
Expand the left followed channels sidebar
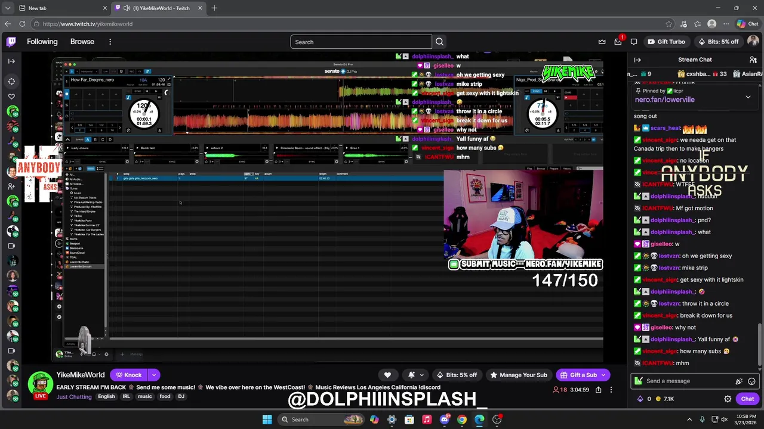[x=11, y=61]
